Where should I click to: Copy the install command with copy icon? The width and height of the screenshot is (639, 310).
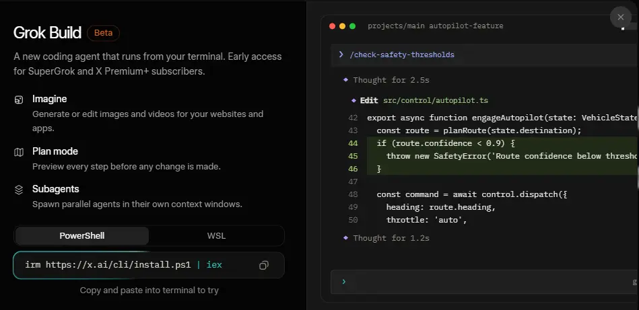tap(264, 265)
